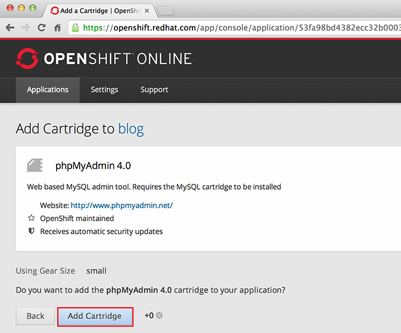This screenshot has width=401, height=333.
Task: Close the Add a Cartridge tab
Action: tap(147, 11)
